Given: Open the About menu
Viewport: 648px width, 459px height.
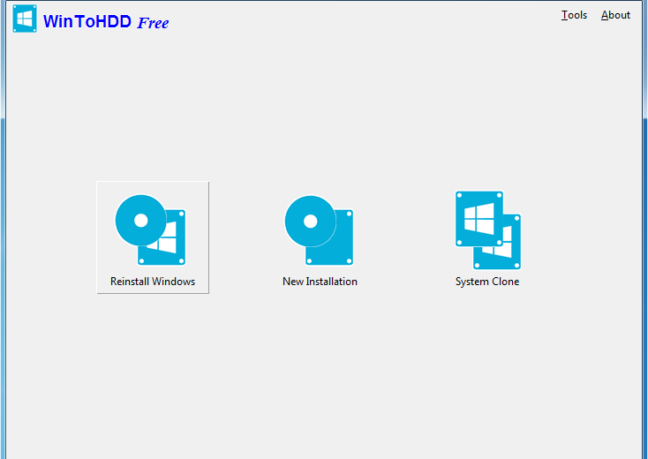Looking at the screenshot, I should (x=615, y=15).
